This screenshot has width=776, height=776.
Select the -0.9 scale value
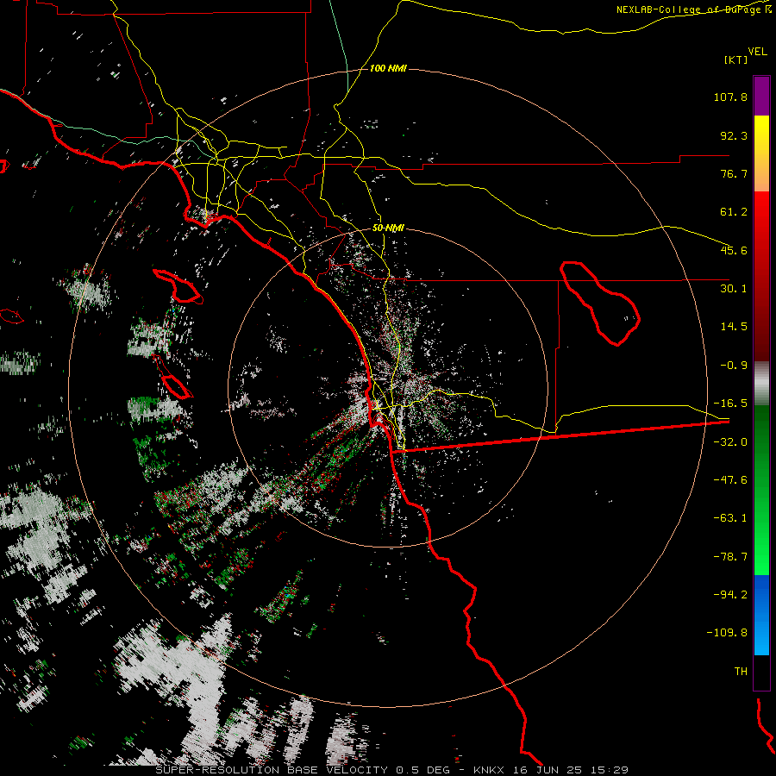pos(734,366)
